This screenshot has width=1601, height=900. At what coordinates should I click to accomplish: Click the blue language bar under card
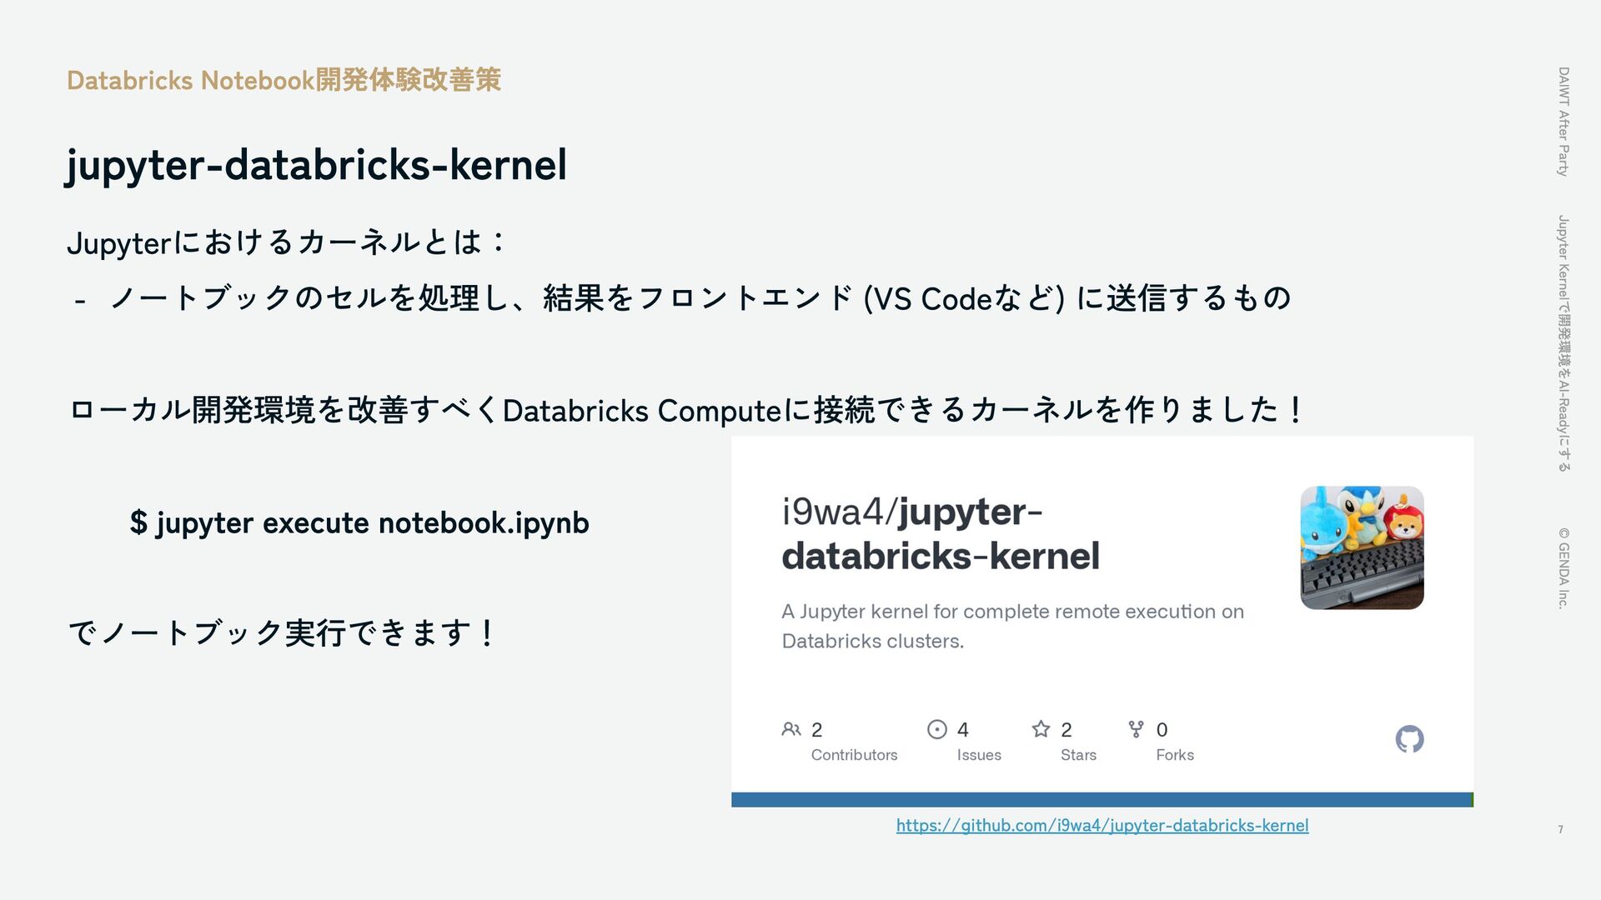[1101, 800]
